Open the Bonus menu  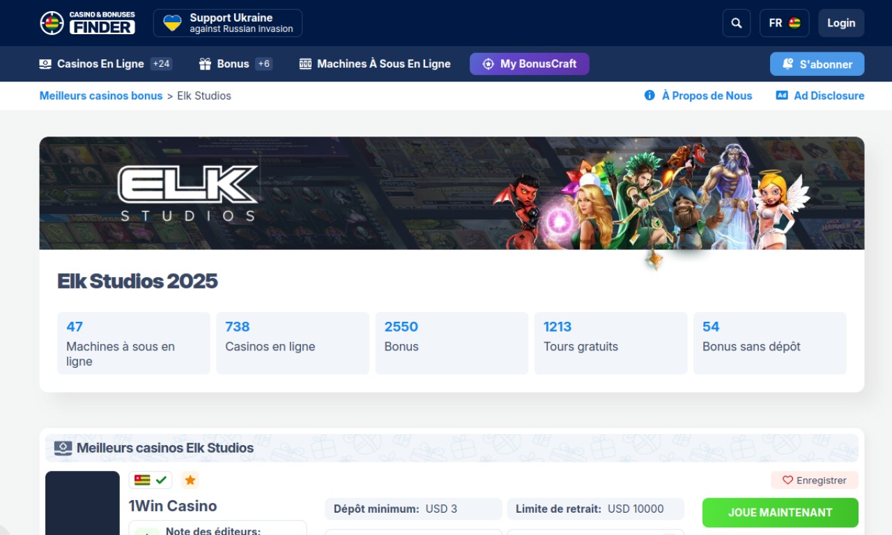coord(233,63)
